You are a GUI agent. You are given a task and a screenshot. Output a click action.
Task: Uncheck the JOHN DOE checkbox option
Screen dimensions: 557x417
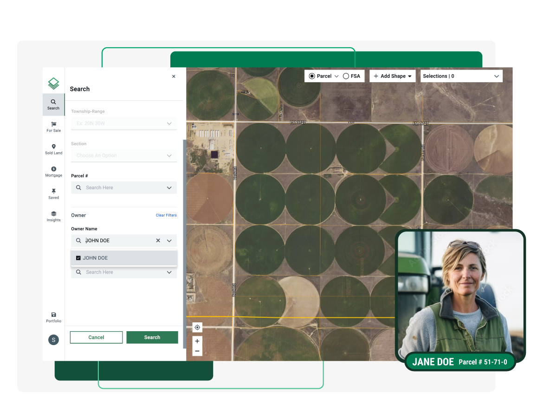(78, 258)
